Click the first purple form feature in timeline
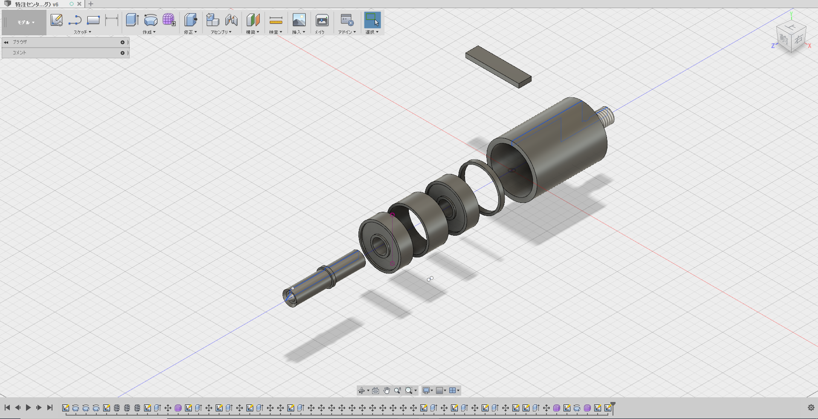Image resolution: width=818 pixels, height=419 pixels. point(178,408)
